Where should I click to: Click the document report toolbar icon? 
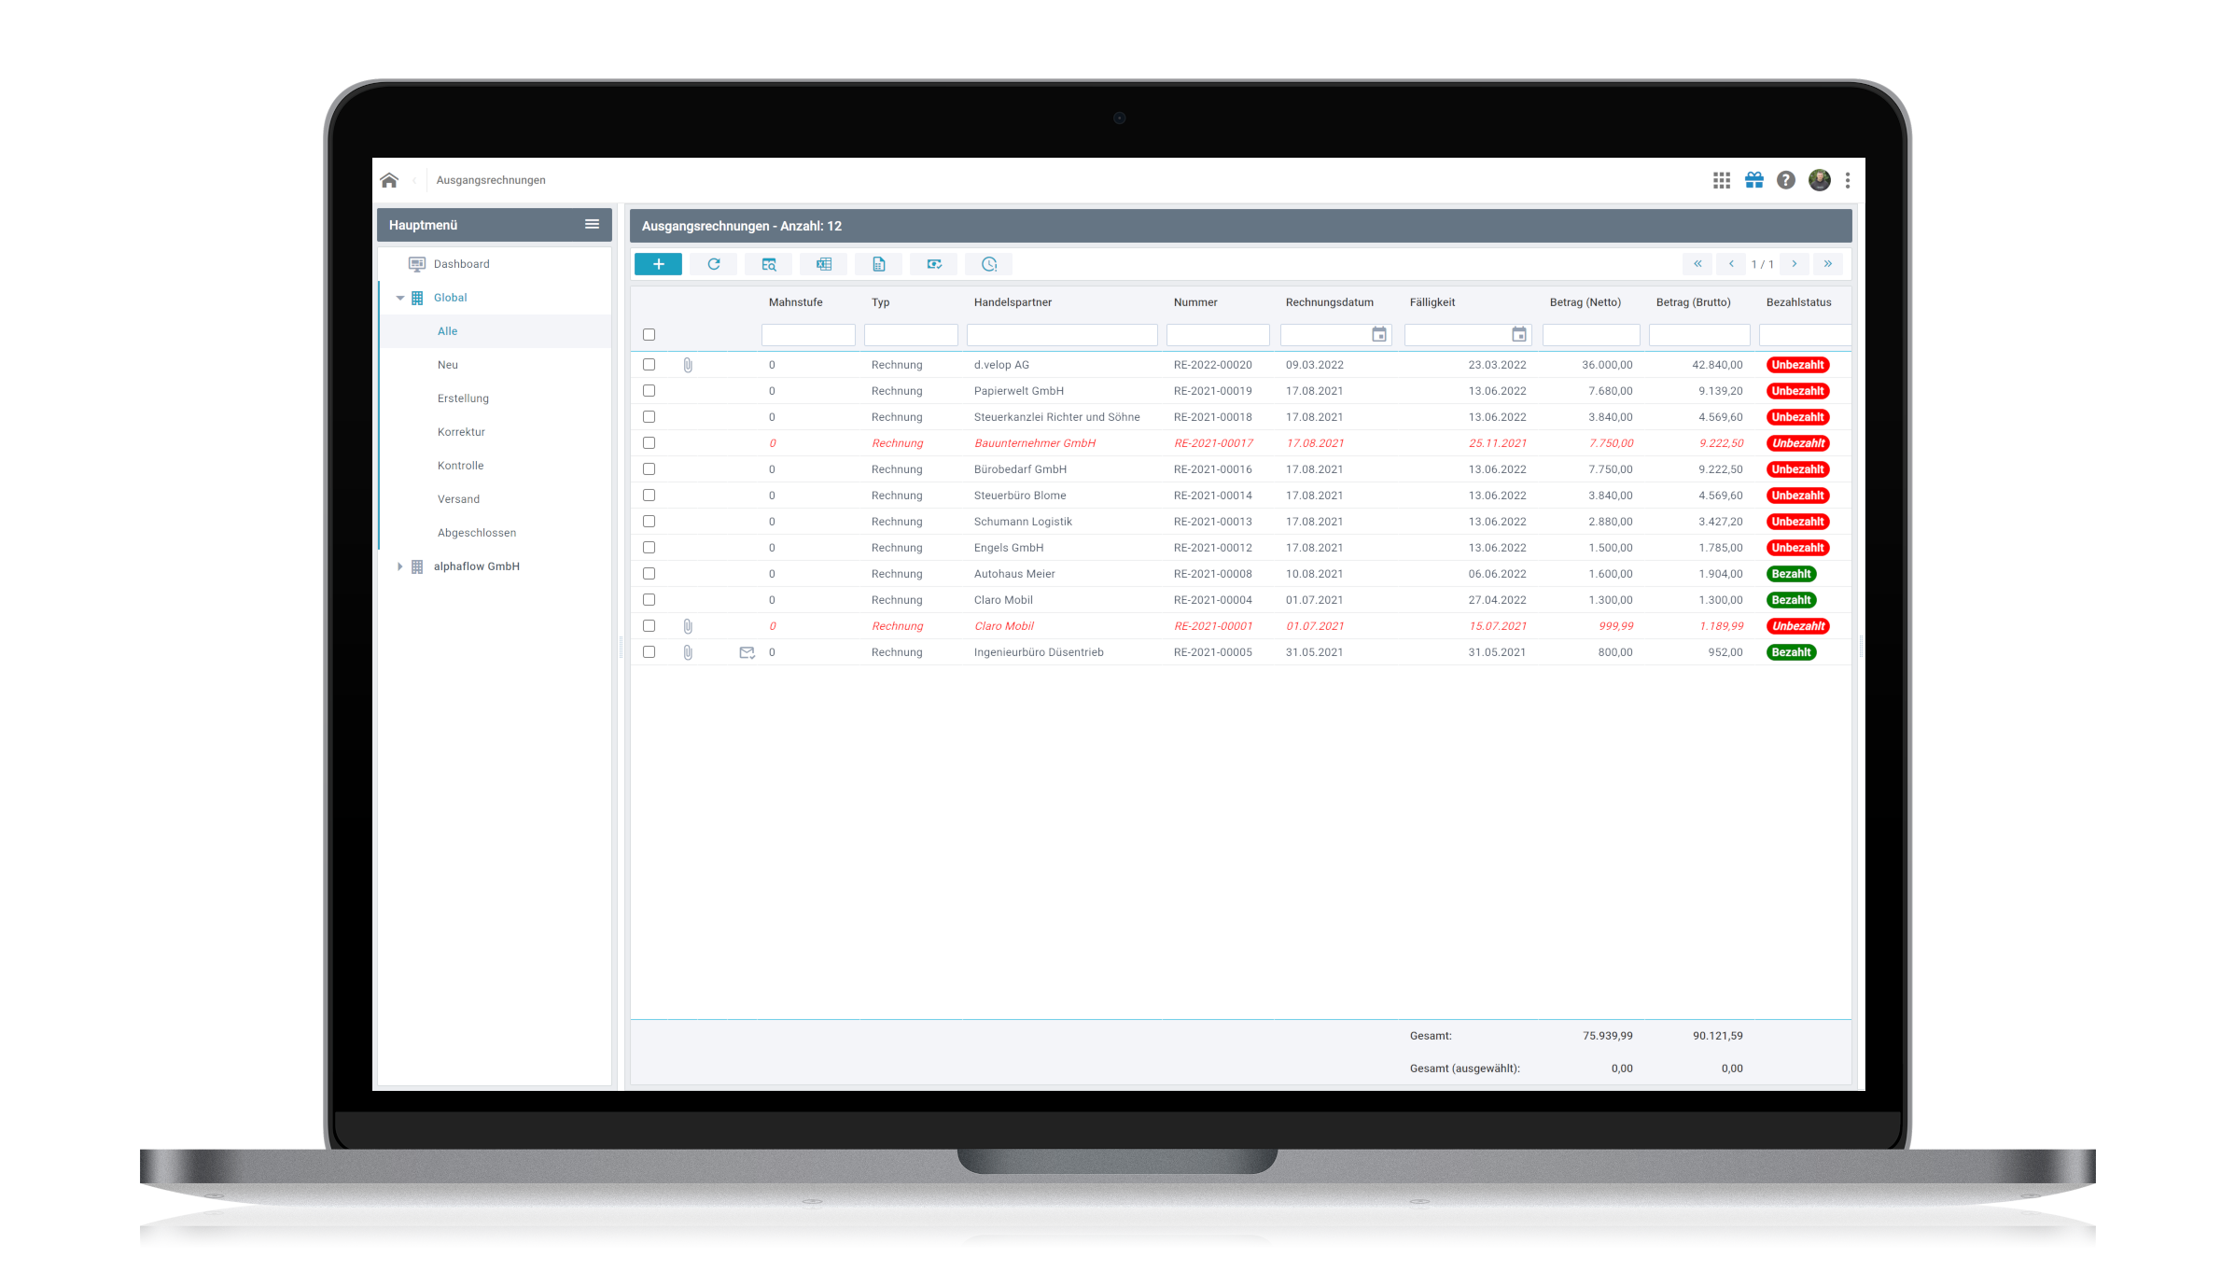point(879,264)
